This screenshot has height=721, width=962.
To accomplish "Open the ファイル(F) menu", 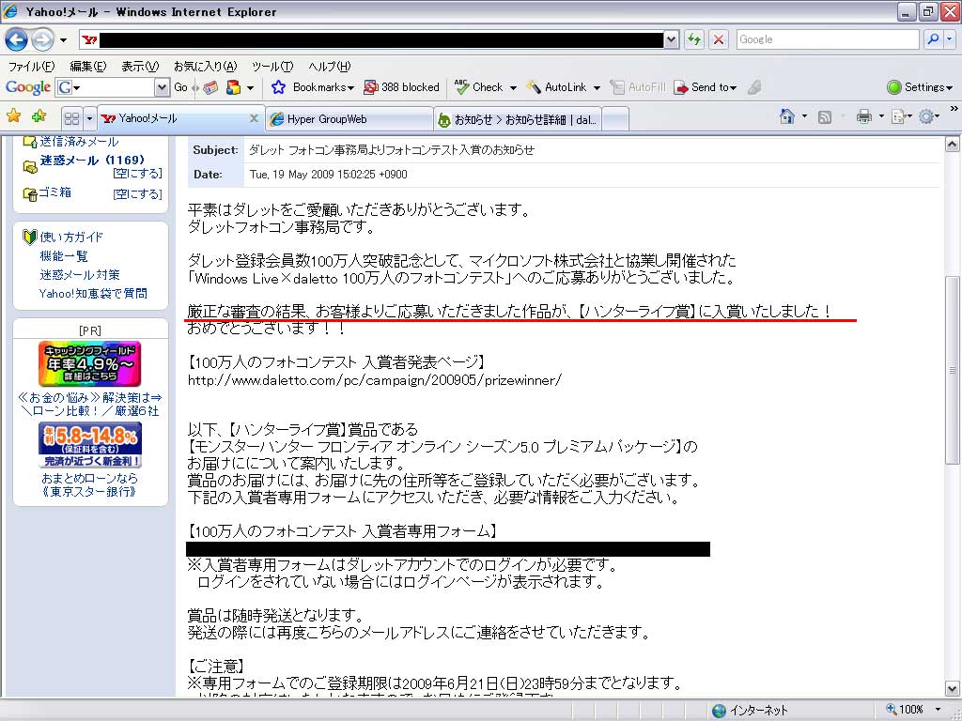I will 31,67.
